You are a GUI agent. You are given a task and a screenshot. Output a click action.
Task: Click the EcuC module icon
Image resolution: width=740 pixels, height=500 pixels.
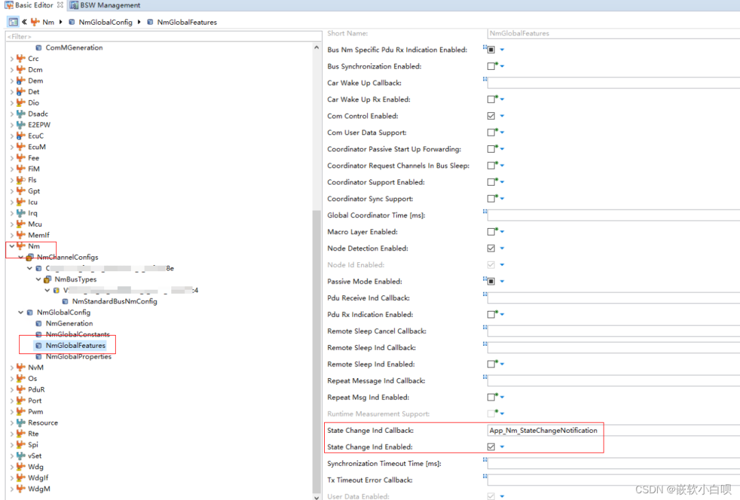tap(21, 136)
